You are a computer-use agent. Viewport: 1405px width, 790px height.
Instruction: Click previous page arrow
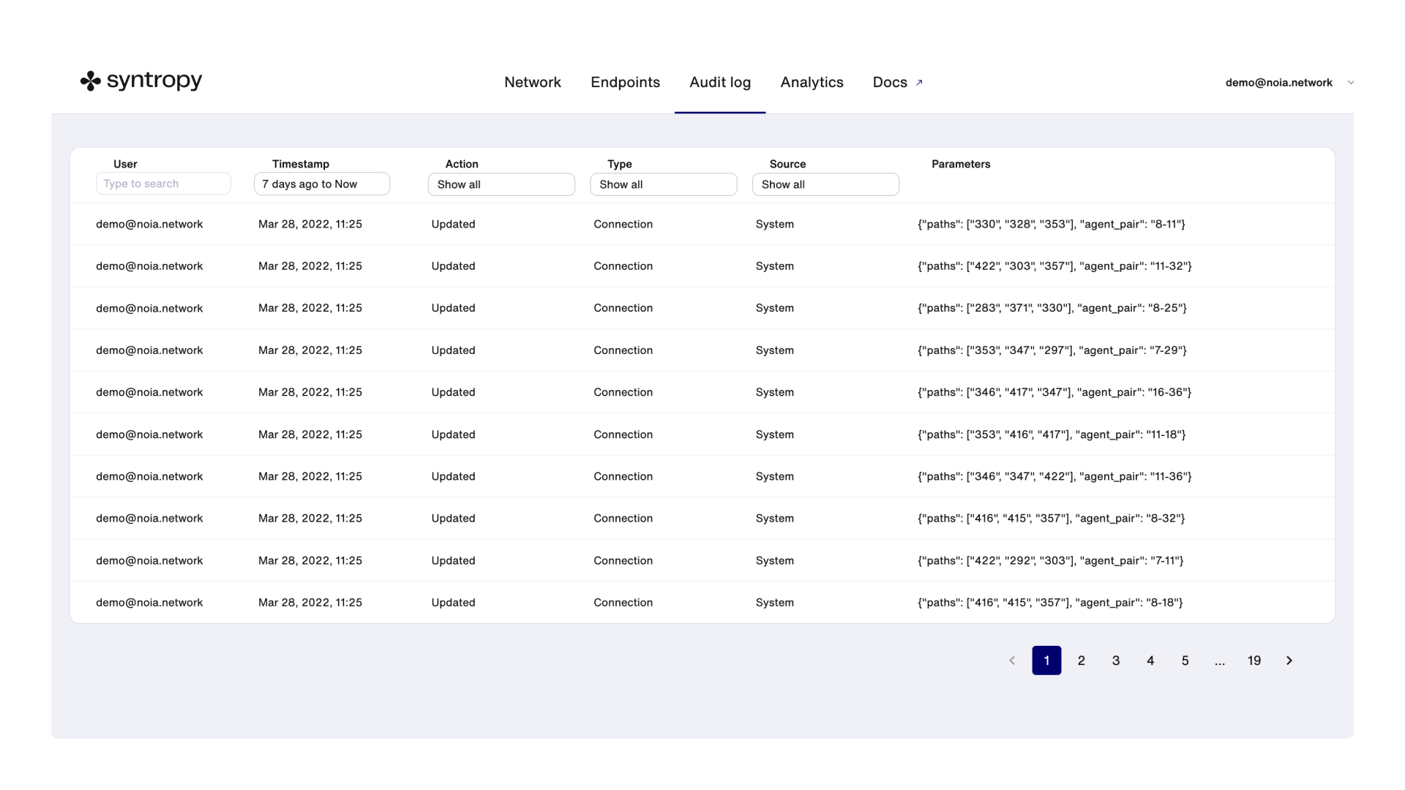[1012, 661]
